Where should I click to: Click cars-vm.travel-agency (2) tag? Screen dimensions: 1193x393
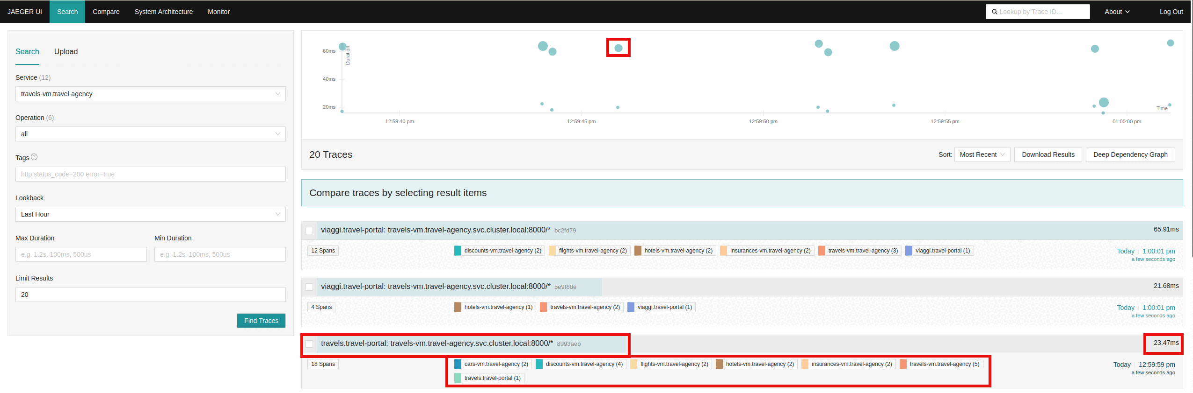point(492,364)
